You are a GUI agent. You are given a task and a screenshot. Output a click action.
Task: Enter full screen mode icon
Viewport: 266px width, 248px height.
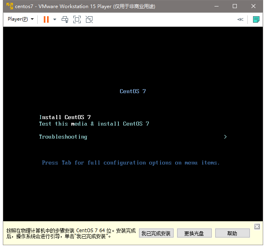[x=77, y=19]
